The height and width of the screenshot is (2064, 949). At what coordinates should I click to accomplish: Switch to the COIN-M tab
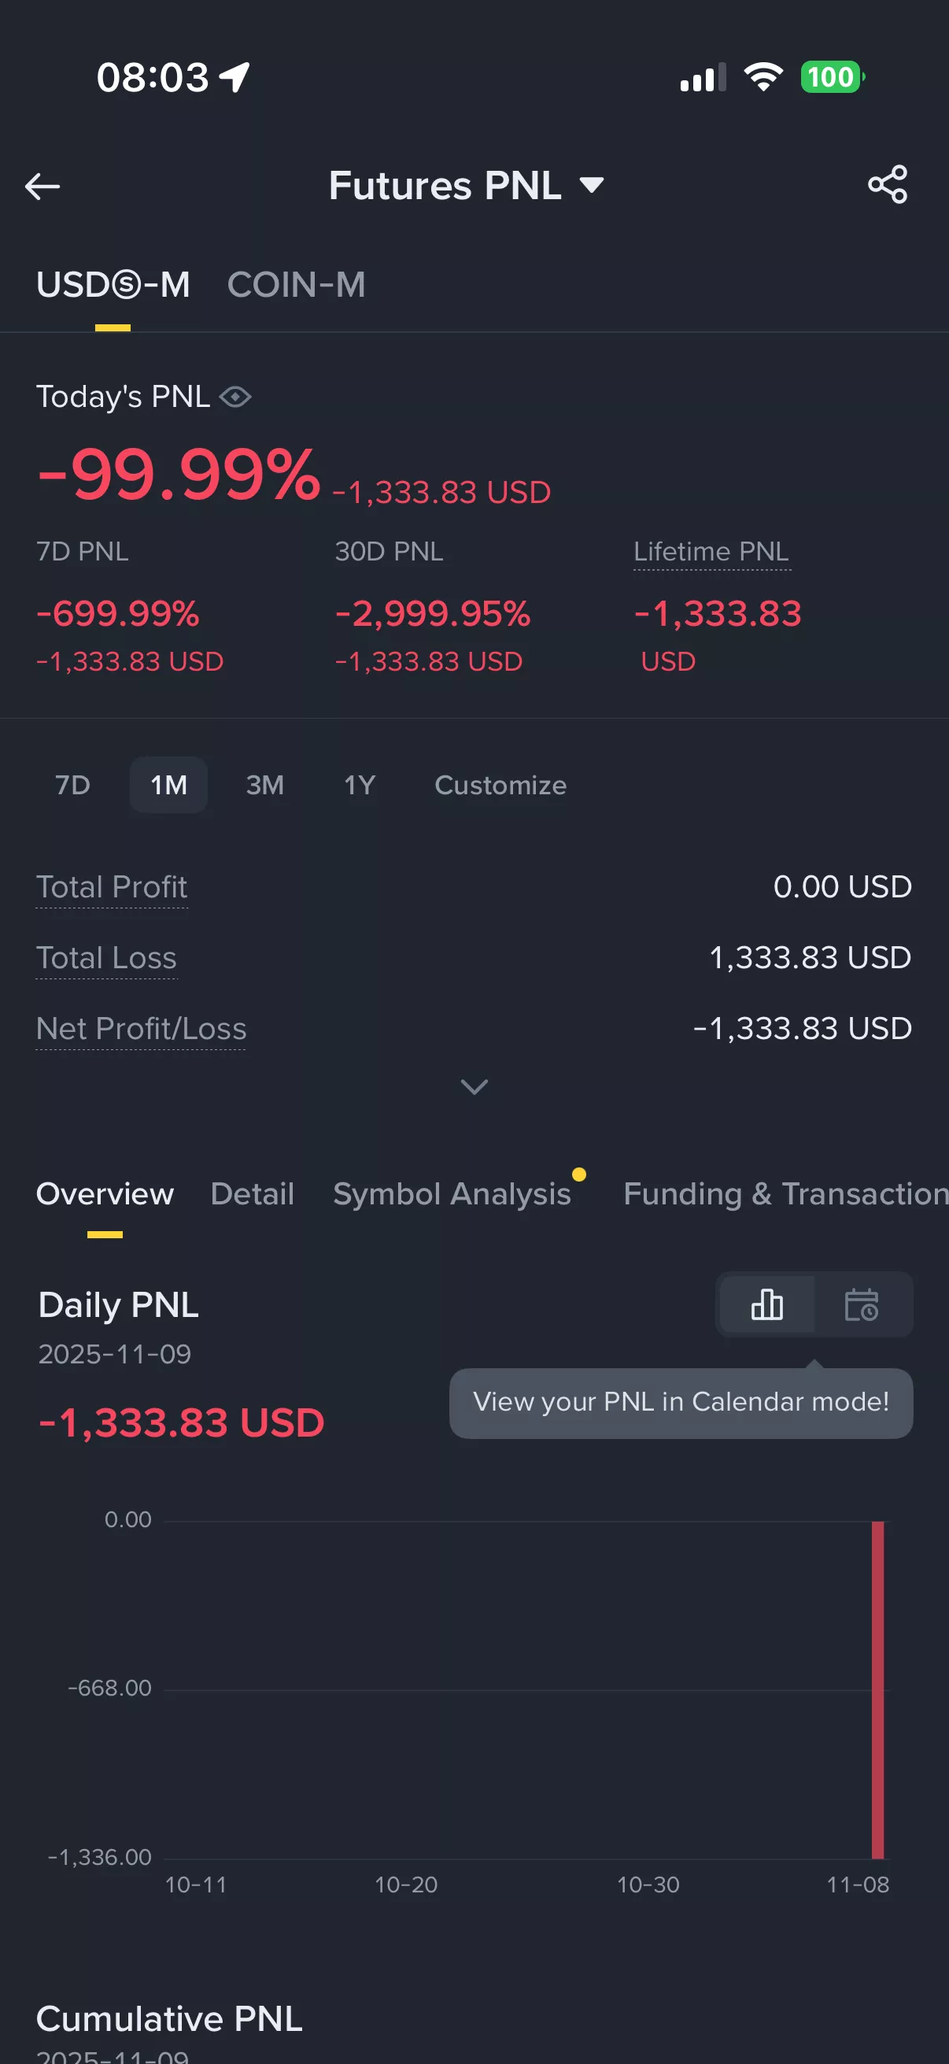[x=297, y=284]
